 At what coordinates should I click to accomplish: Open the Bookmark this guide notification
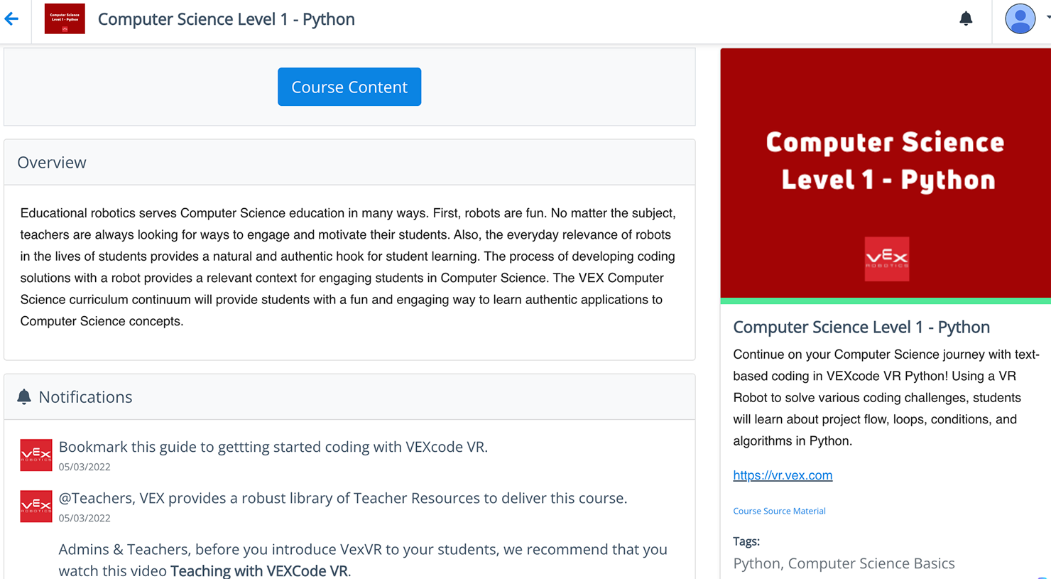point(273,447)
